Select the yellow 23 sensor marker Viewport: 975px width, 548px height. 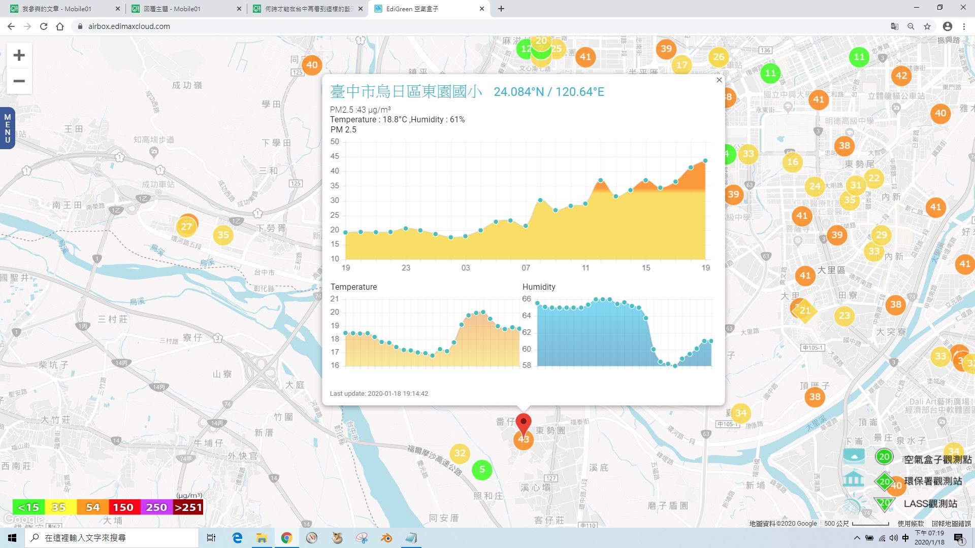pyautogui.click(x=844, y=316)
